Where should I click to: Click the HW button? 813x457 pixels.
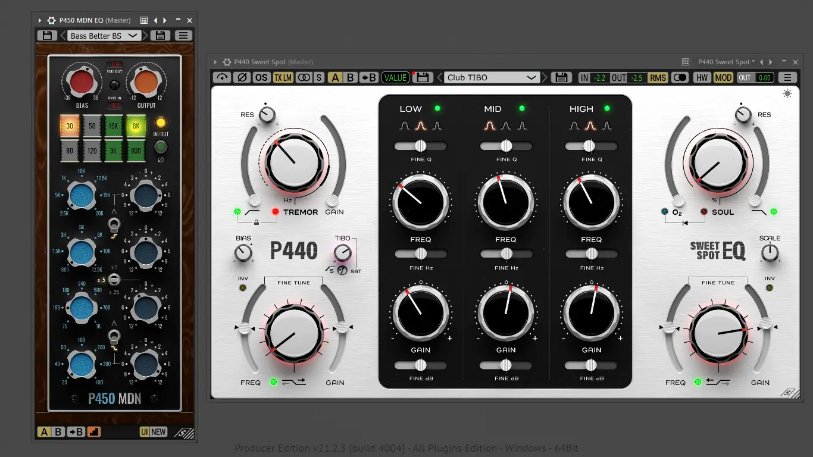coord(702,77)
